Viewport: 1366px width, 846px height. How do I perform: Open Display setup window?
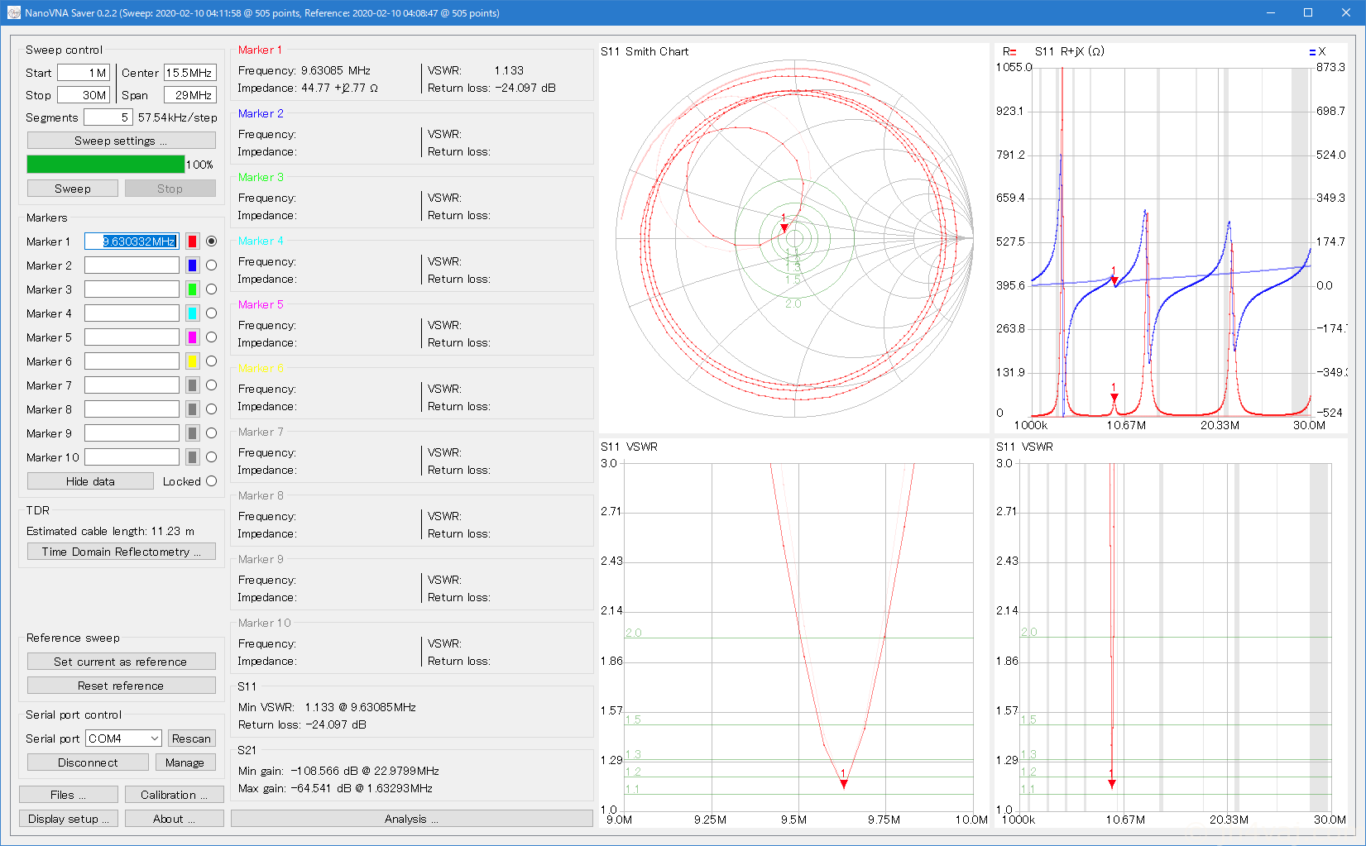69,819
